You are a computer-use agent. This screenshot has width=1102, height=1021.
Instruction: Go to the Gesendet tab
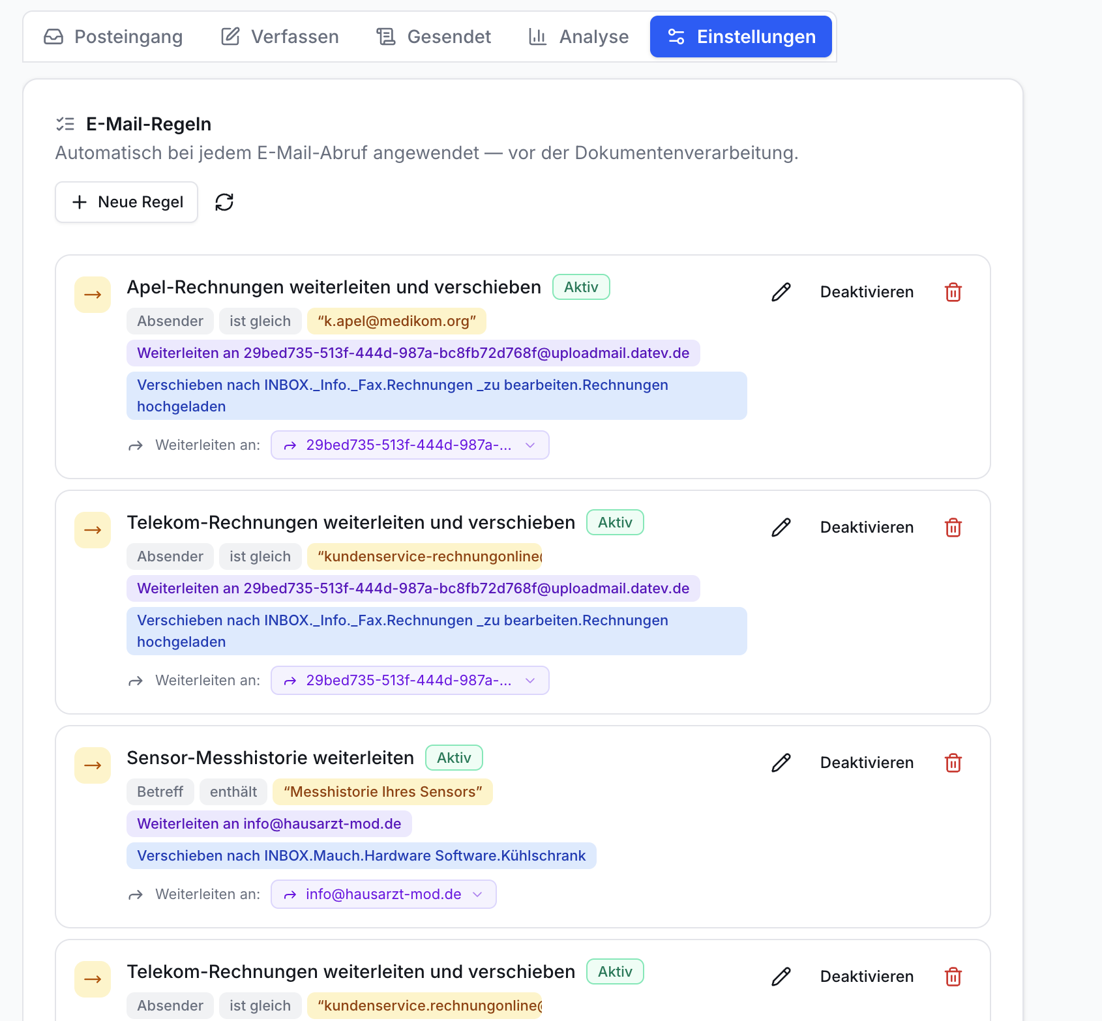coord(434,37)
